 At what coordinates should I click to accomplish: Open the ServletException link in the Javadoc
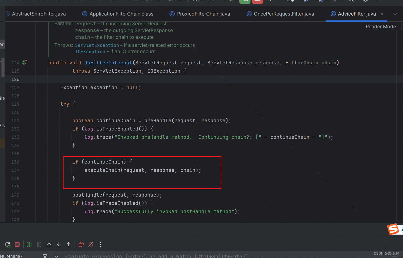click(x=97, y=45)
